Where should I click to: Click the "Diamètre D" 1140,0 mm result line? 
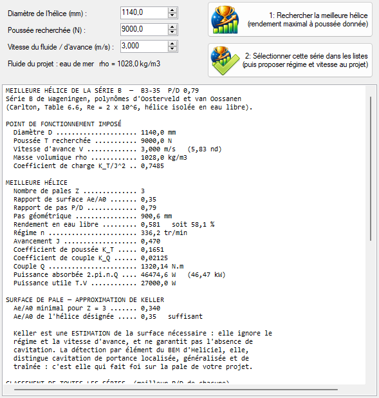95,132
